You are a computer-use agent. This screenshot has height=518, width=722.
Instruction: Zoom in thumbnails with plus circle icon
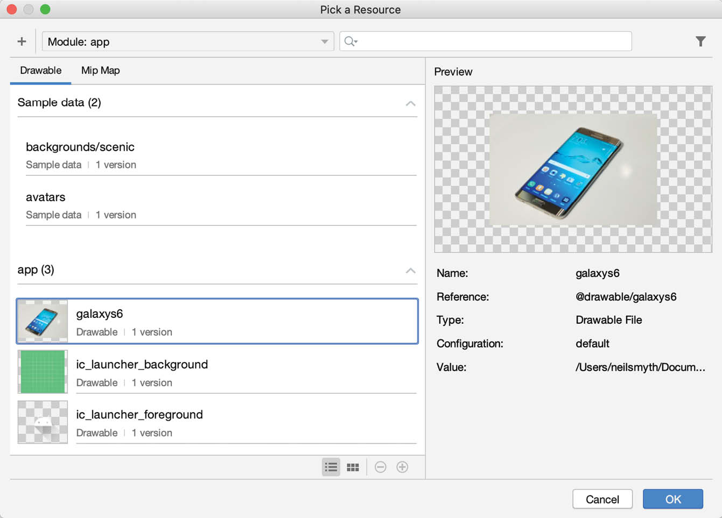coord(402,467)
